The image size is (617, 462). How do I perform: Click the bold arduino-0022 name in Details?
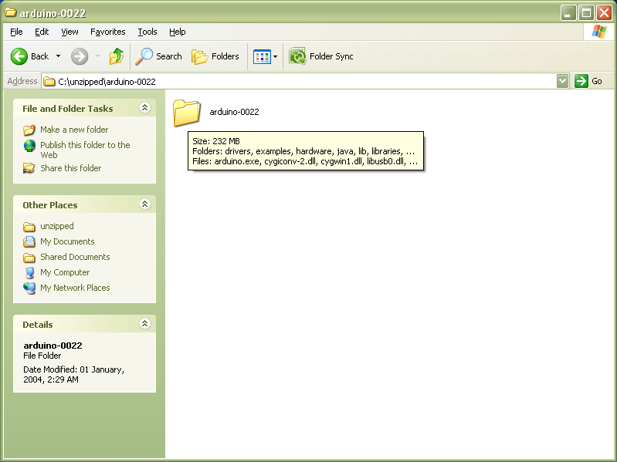coord(53,346)
